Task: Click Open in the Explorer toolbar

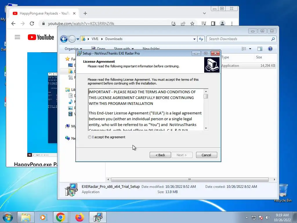Action: [x=98, y=48]
